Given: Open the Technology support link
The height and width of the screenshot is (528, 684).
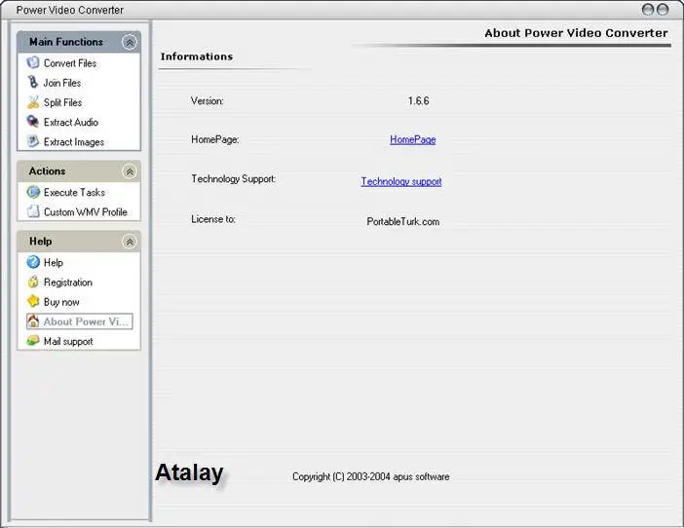Looking at the screenshot, I should (400, 181).
